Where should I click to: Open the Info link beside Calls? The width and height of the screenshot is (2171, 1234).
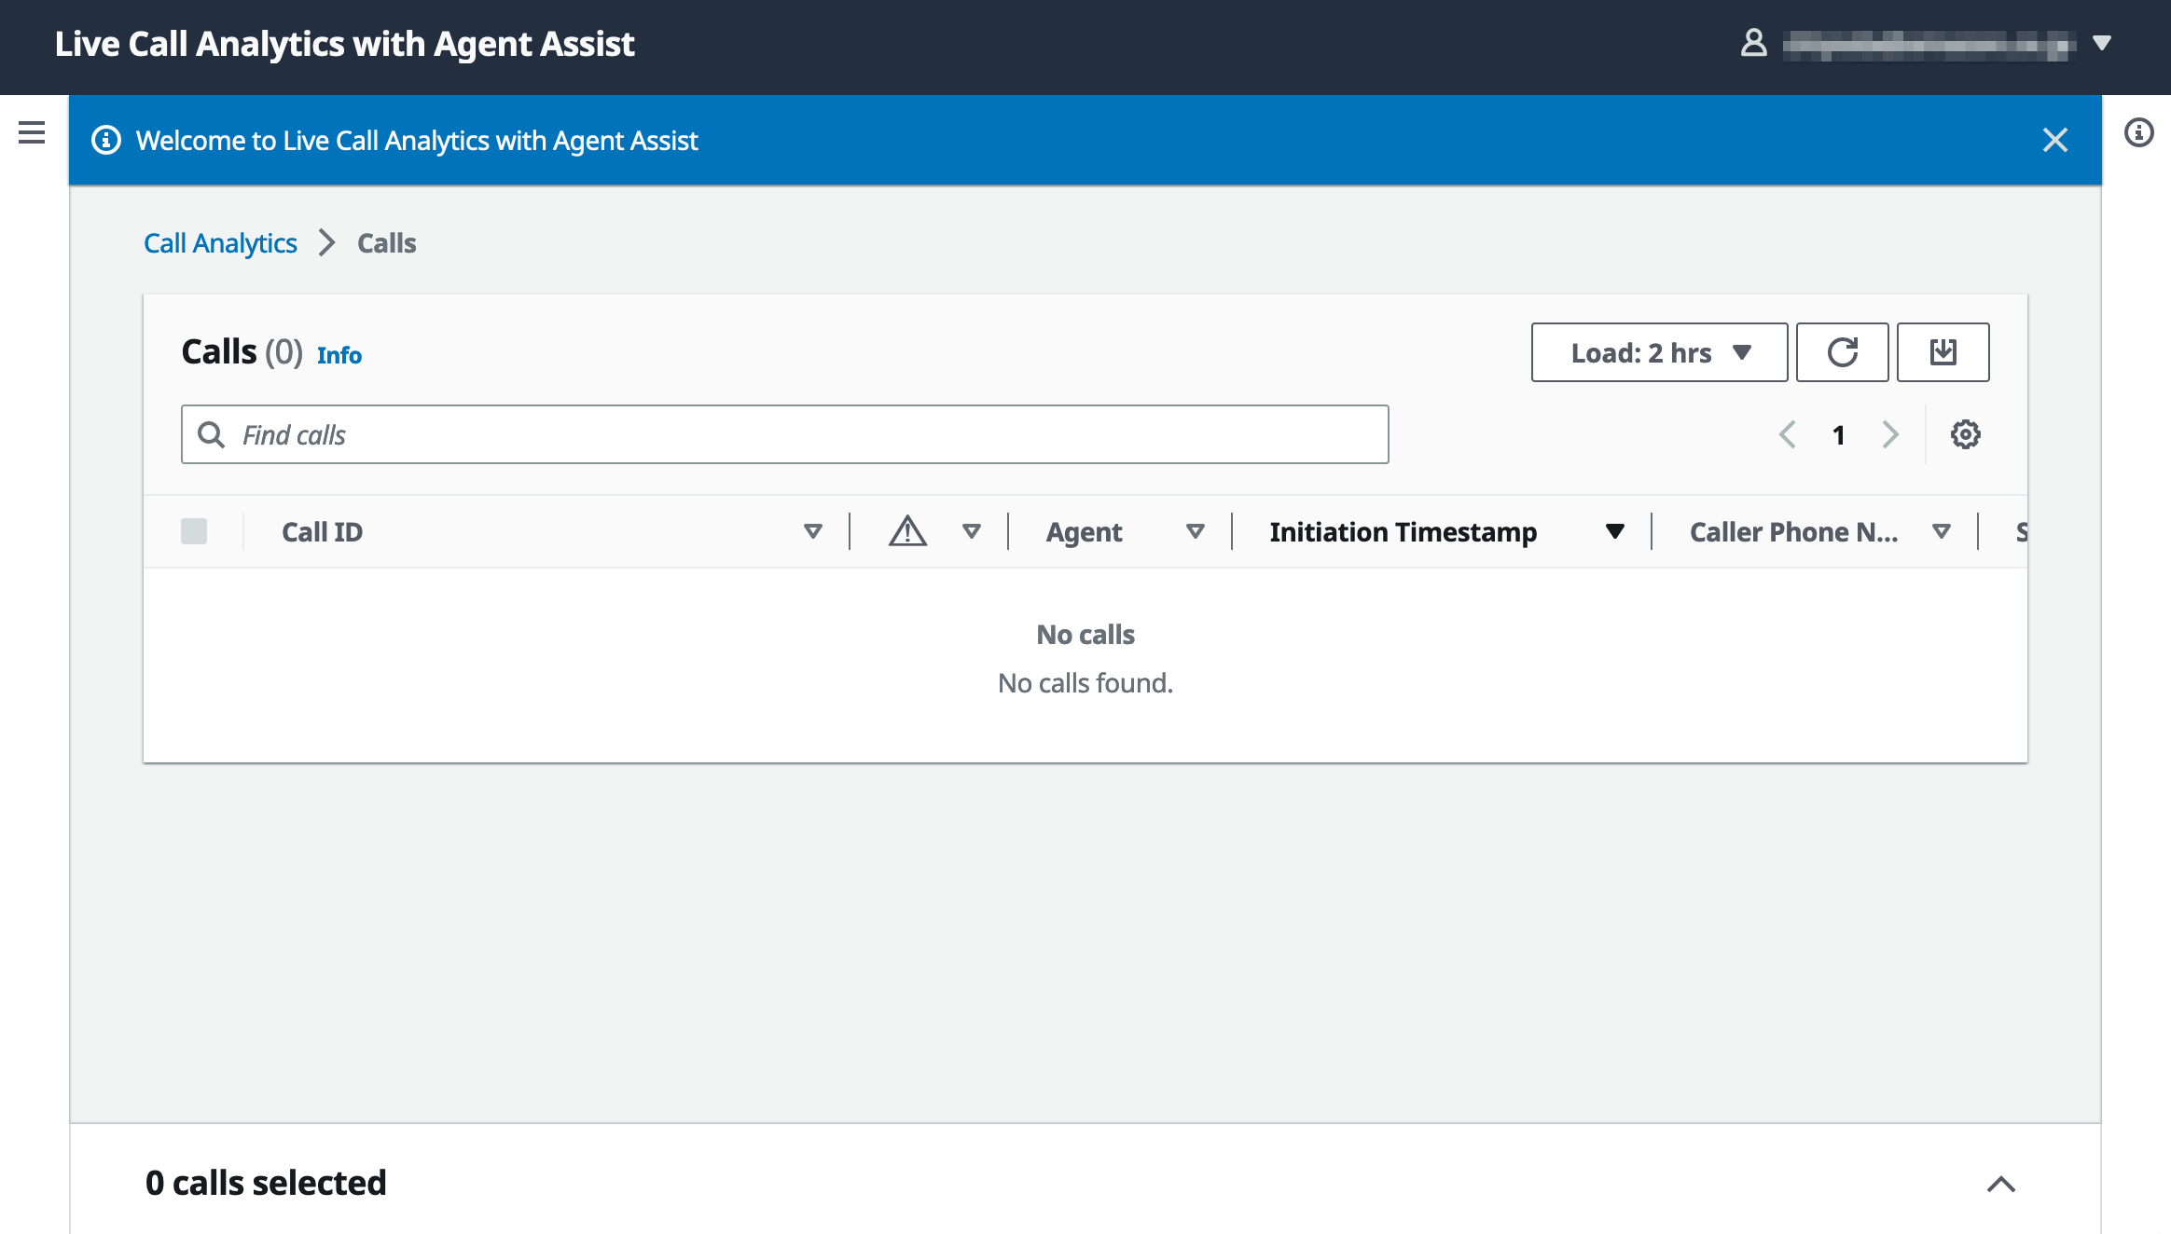point(339,355)
